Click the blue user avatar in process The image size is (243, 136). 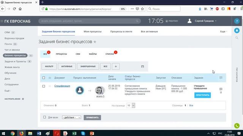[80, 90]
